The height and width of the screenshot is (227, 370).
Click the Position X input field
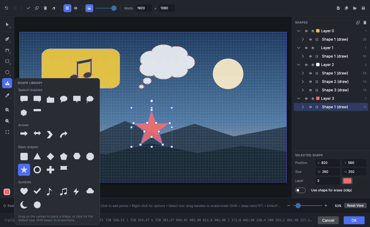pyautogui.click(x=328, y=163)
